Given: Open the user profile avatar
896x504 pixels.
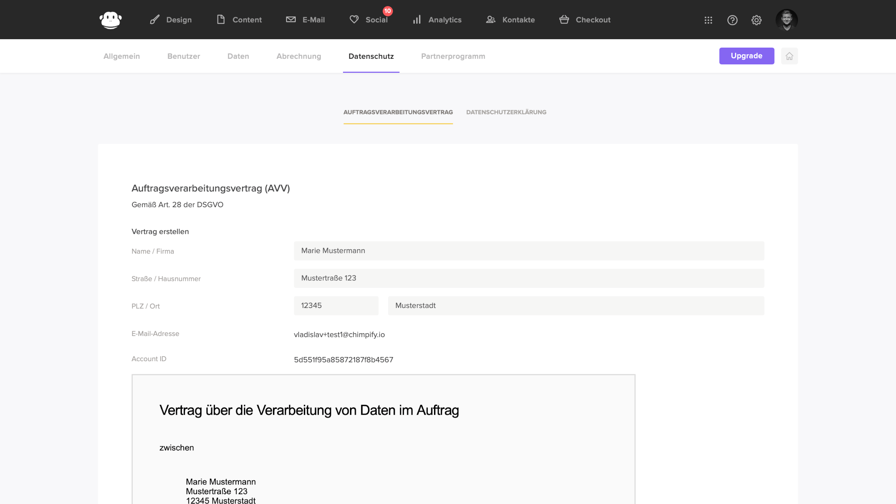Looking at the screenshot, I should (x=786, y=20).
